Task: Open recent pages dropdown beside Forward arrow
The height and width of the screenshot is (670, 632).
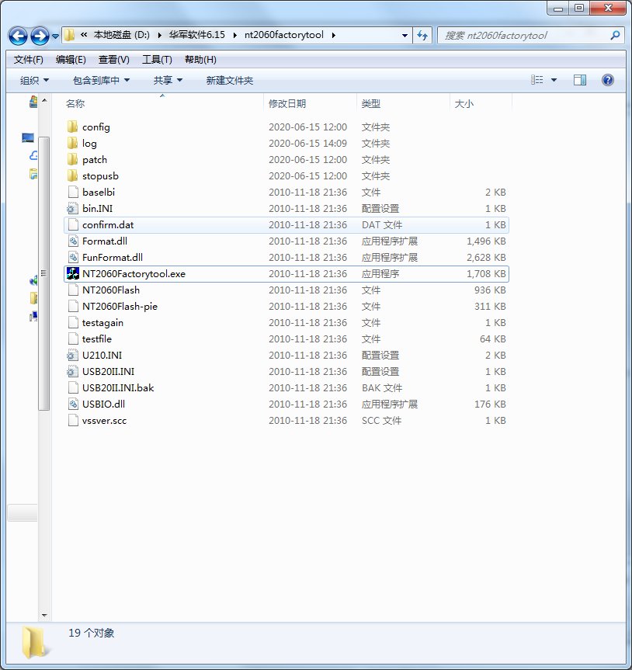Action: tap(56, 36)
